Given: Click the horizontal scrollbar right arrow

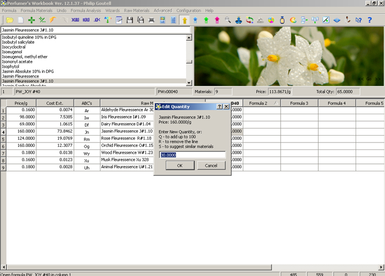Looking at the screenshot, I should coord(381,267).
